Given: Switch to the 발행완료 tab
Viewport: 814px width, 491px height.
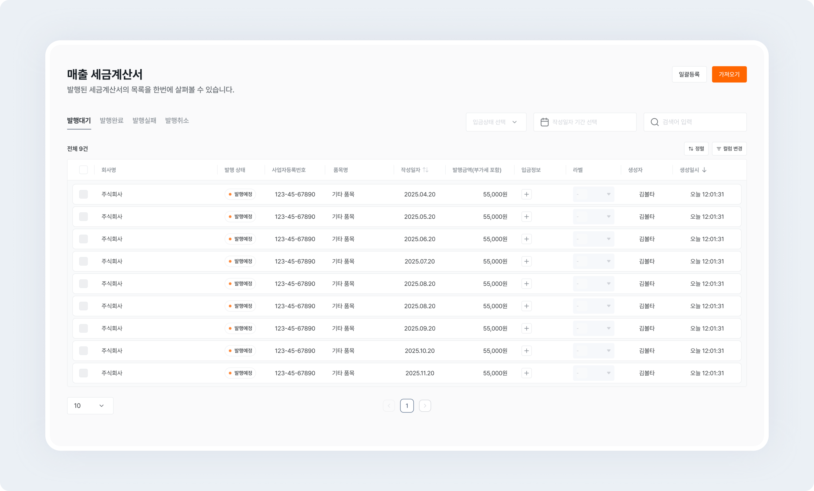Looking at the screenshot, I should click(x=111, y=120).
